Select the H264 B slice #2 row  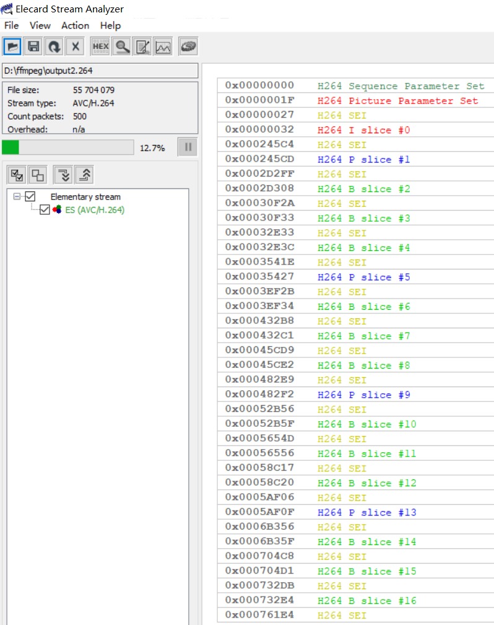coord(355,189)
